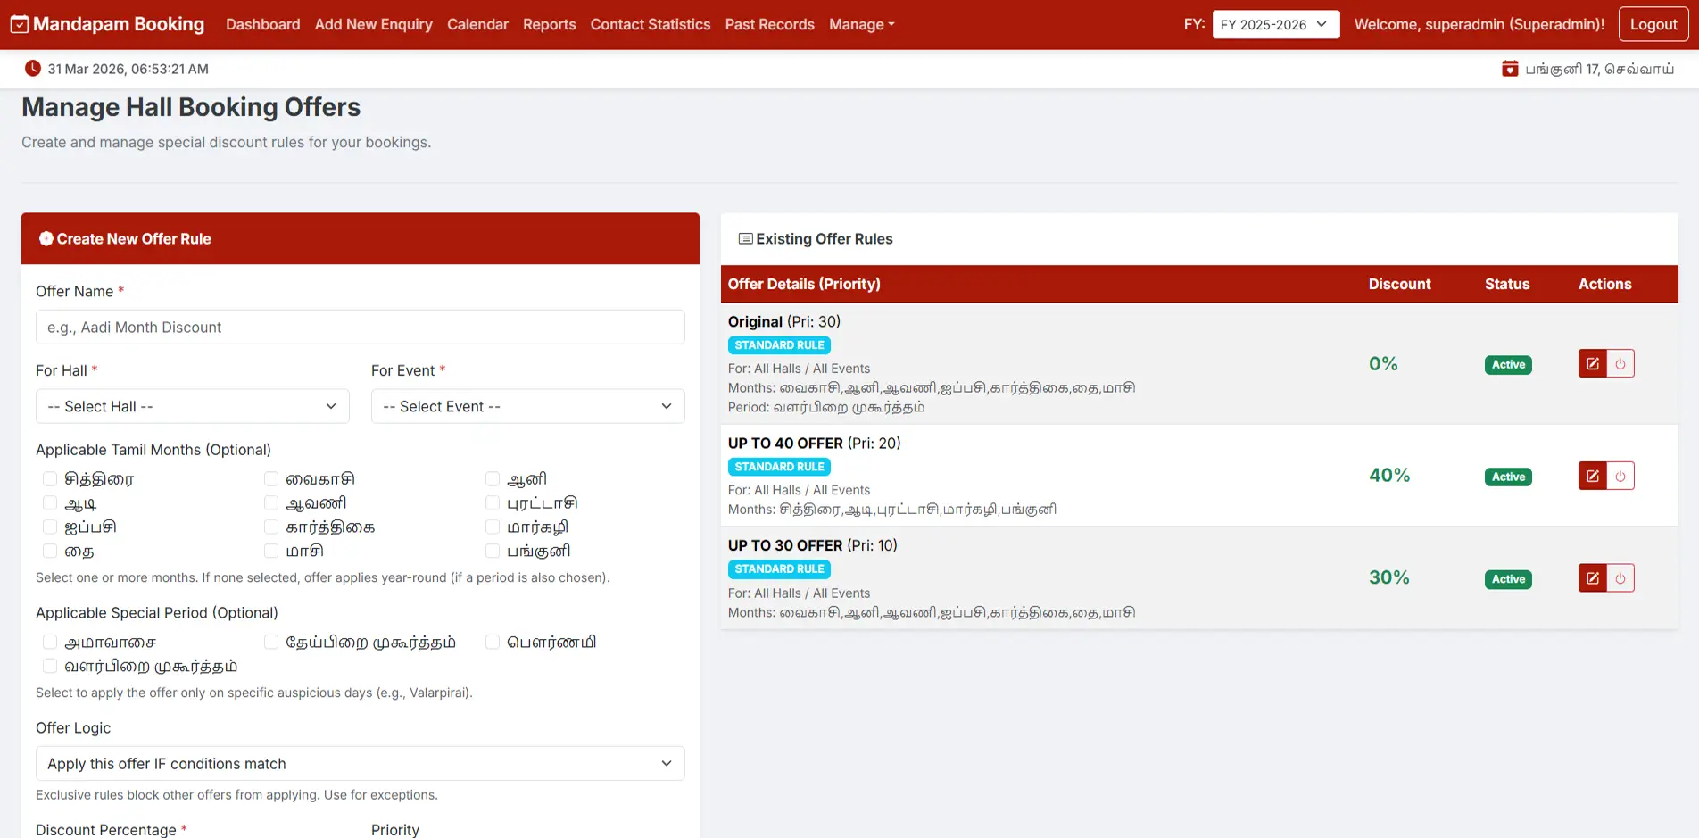Check the சித்திரை month checkbox
Image resolution: width=1699 pixels, height=838 pixels.
(x=50, y=479)
